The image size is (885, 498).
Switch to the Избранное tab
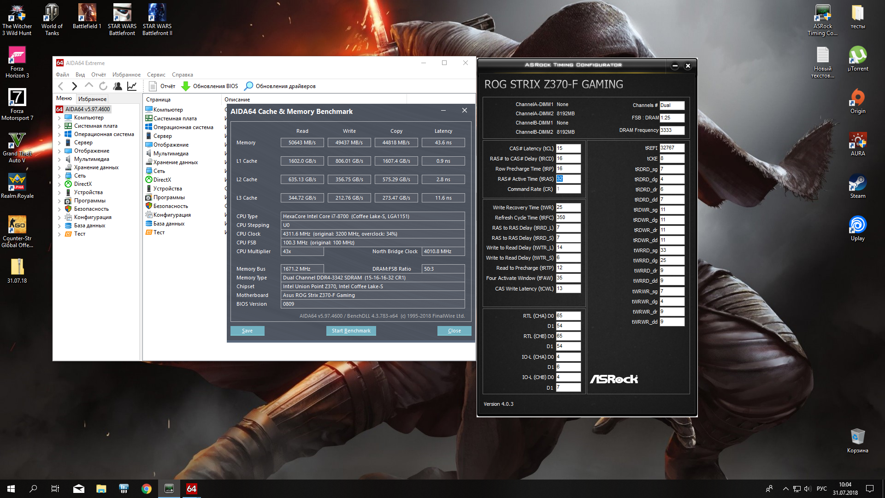(x=92, y=99)
